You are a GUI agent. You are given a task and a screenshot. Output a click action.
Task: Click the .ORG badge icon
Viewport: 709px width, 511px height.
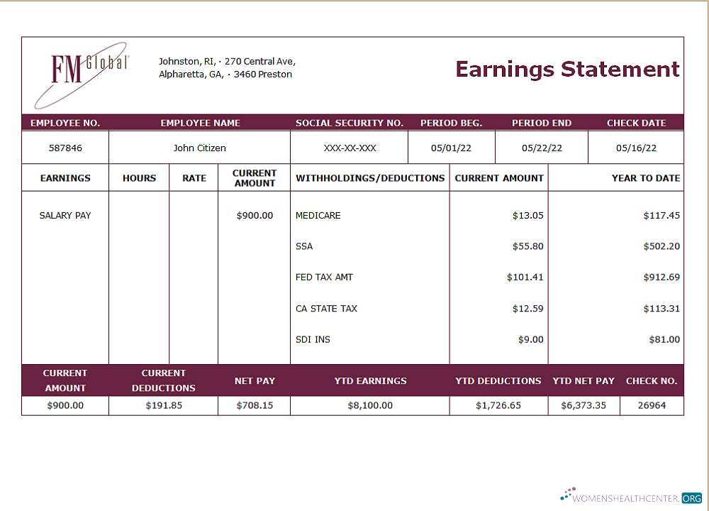click(x=691, y=499)
